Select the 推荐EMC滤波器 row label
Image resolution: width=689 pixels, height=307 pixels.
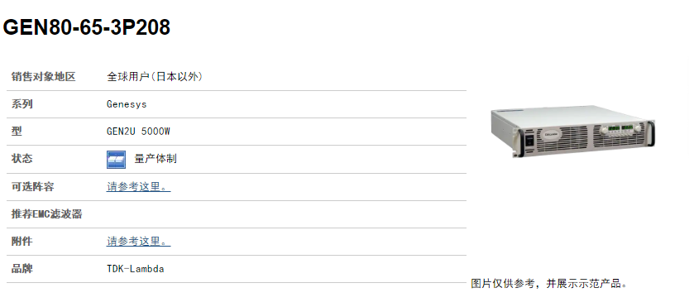(47, 214)
